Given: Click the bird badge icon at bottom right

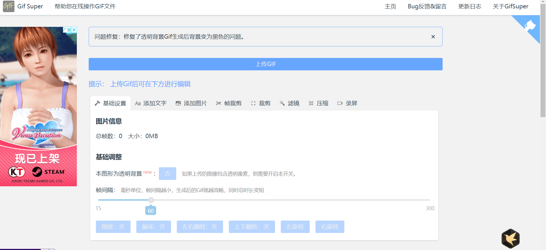Looking at the screenshot, I should (510, 238).
